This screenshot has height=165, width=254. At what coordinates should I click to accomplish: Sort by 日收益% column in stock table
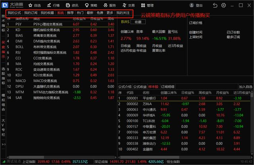tap(188, 93)
